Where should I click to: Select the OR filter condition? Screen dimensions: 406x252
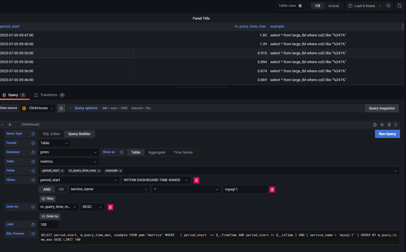[61, 189]
